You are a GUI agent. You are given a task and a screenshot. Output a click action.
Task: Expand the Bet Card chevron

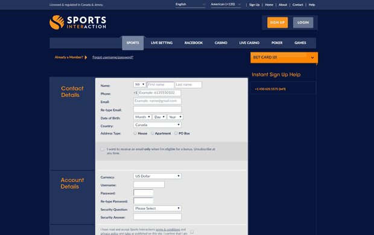tap(312, 57)
